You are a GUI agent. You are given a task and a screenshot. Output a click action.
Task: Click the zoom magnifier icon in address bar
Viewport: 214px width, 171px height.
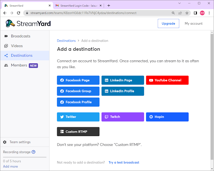[173, 13]
